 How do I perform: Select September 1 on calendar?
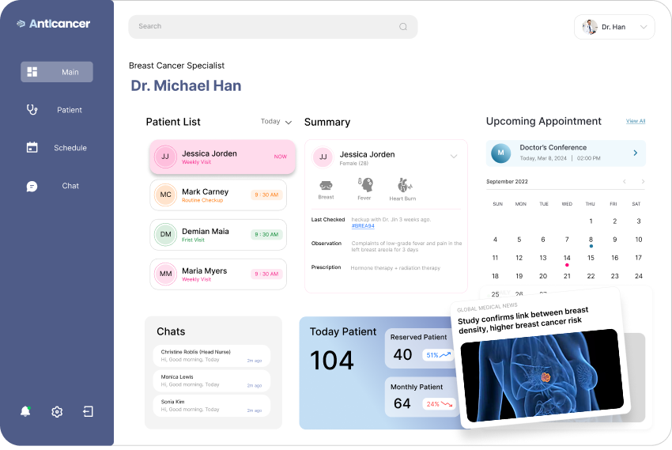591,221
